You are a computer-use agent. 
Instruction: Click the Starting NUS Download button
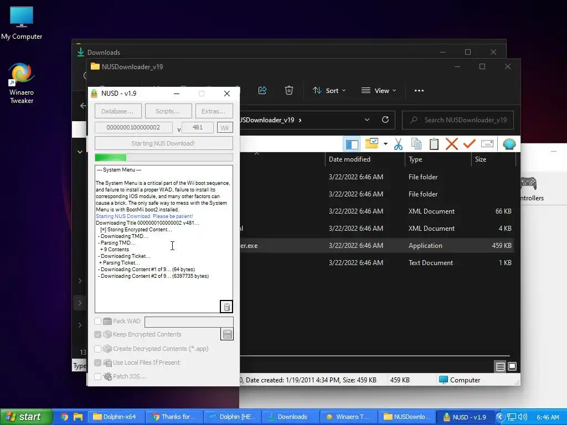coord(163,143)
